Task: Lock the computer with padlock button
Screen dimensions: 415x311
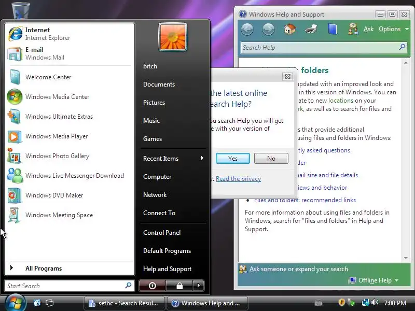Action: tap(179, 286)
